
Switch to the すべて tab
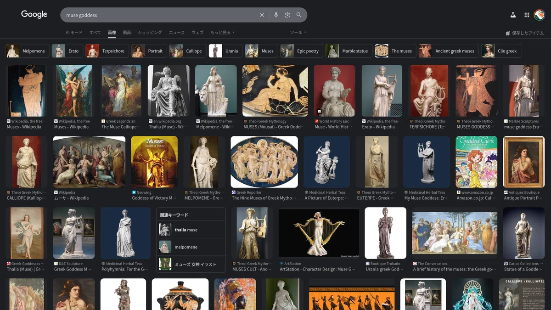(x=95, y=33)
